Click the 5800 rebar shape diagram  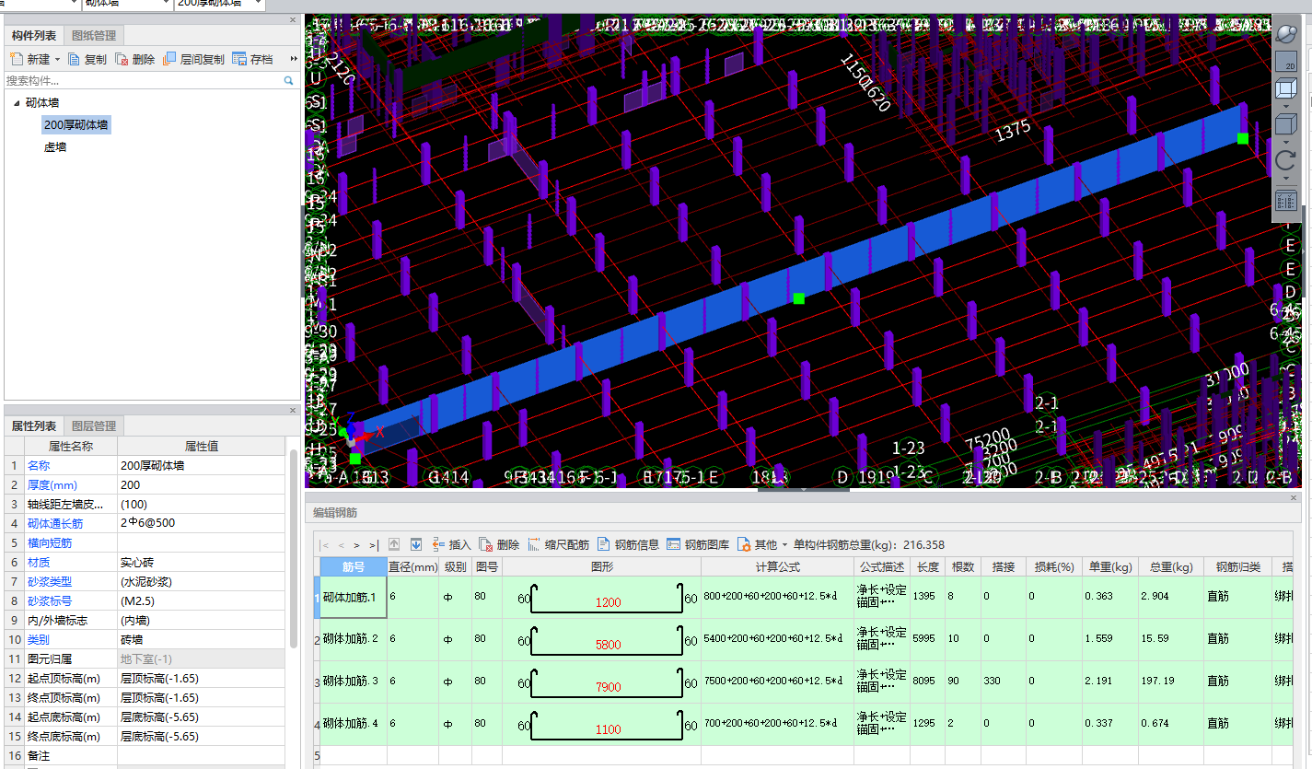[608, 639]
